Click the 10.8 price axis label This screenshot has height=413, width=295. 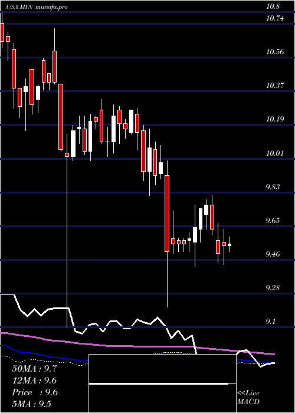[273, 6]
